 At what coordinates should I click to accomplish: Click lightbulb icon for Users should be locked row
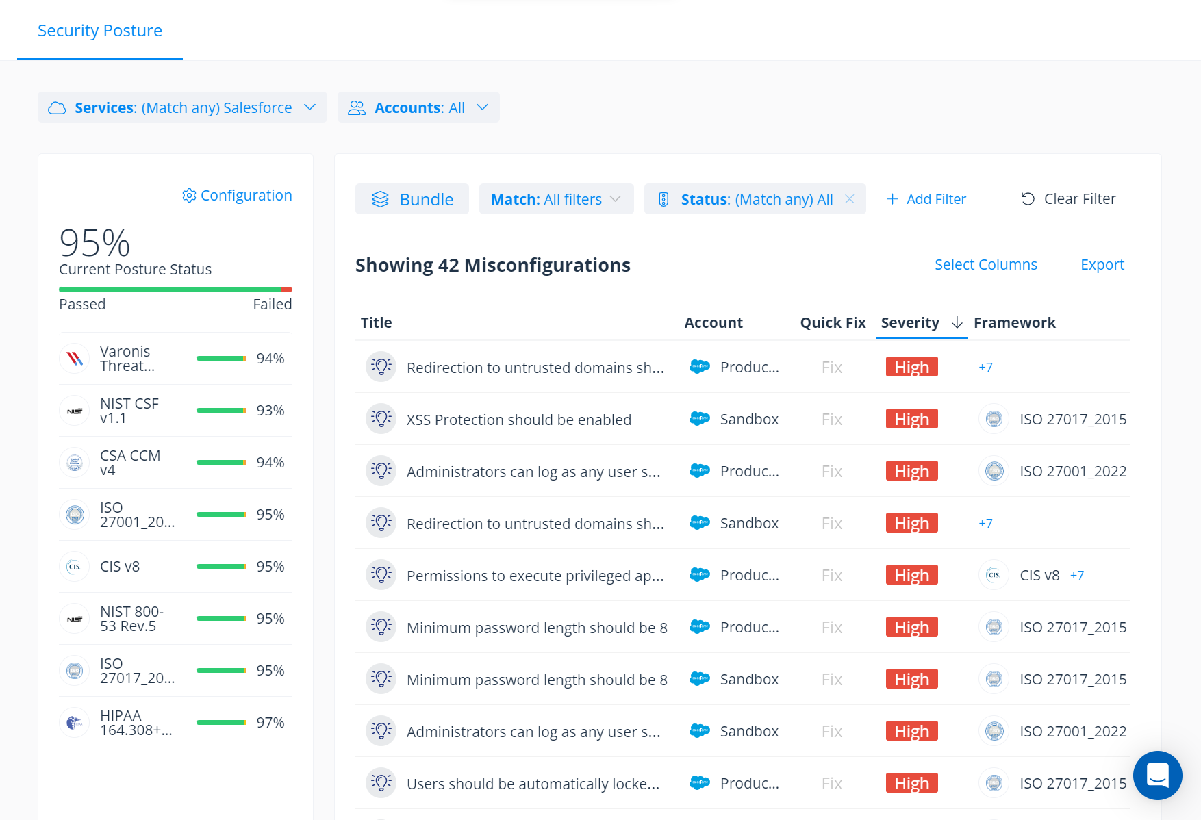(x=381, y=783)
